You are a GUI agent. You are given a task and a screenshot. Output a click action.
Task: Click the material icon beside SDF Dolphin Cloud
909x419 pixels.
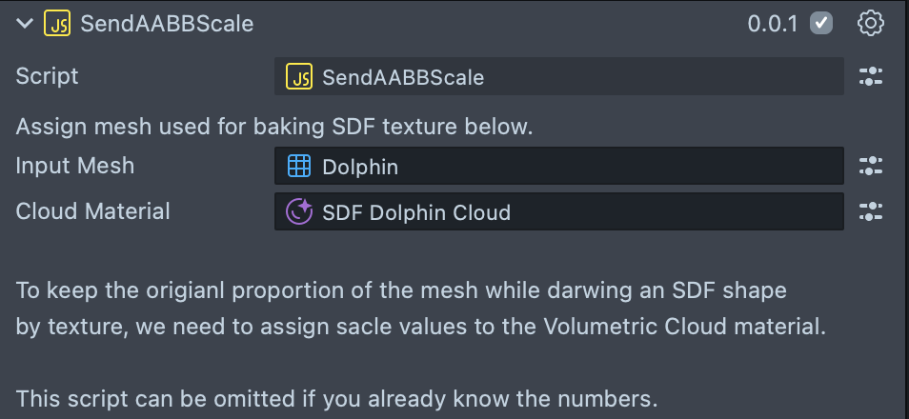(x=299, y=211)
